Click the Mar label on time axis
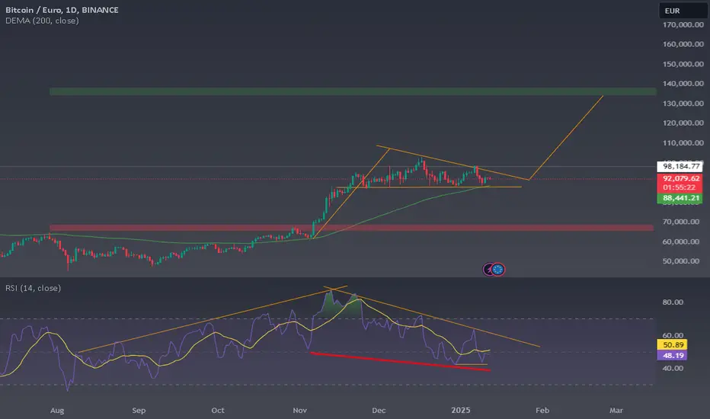The width and height of the screenshot is (710, 419). coord(616,411)
